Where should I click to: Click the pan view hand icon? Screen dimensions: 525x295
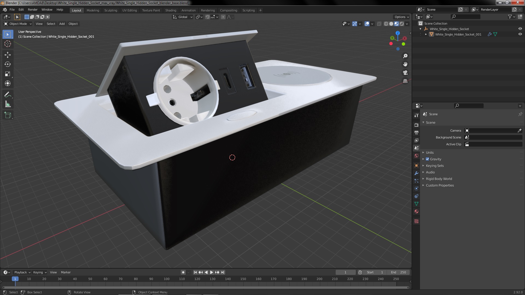(x=405, y=64)
